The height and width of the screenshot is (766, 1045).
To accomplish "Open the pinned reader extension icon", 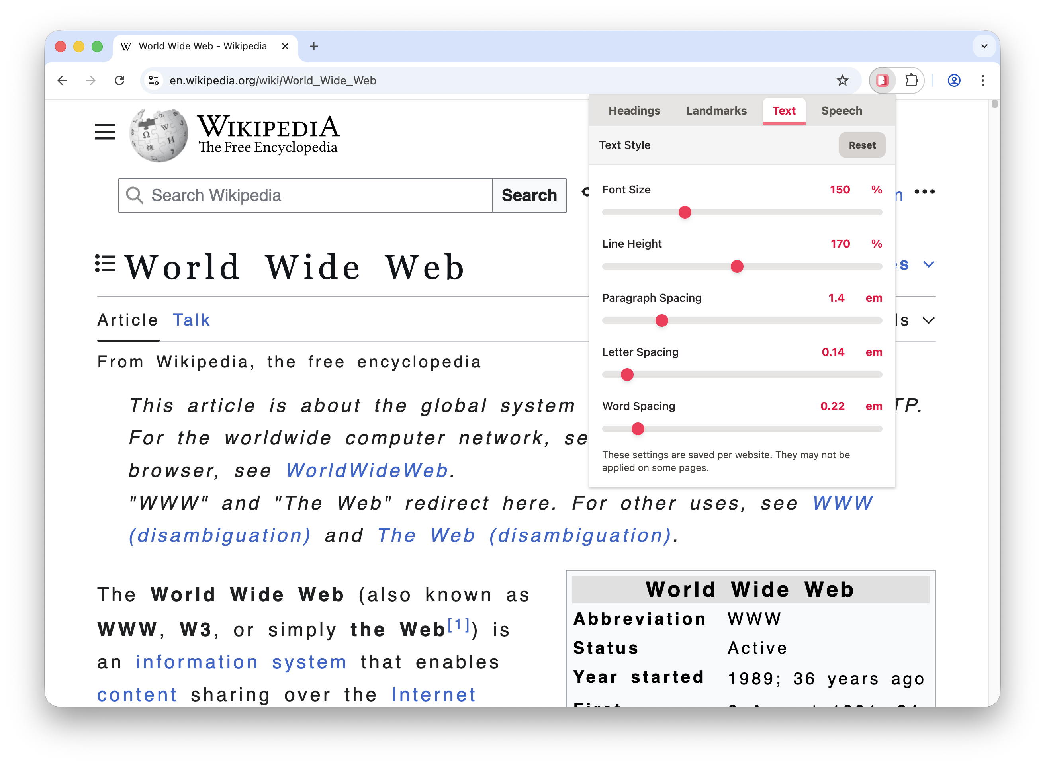I will click(x=882, y=80).
